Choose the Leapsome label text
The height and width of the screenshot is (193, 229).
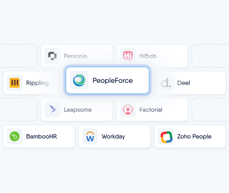tap(78, 110)
